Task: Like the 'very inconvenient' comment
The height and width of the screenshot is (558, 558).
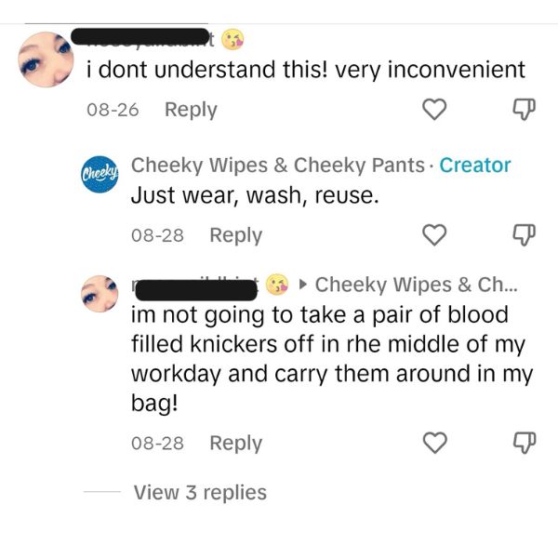Action: pos(435,111)
